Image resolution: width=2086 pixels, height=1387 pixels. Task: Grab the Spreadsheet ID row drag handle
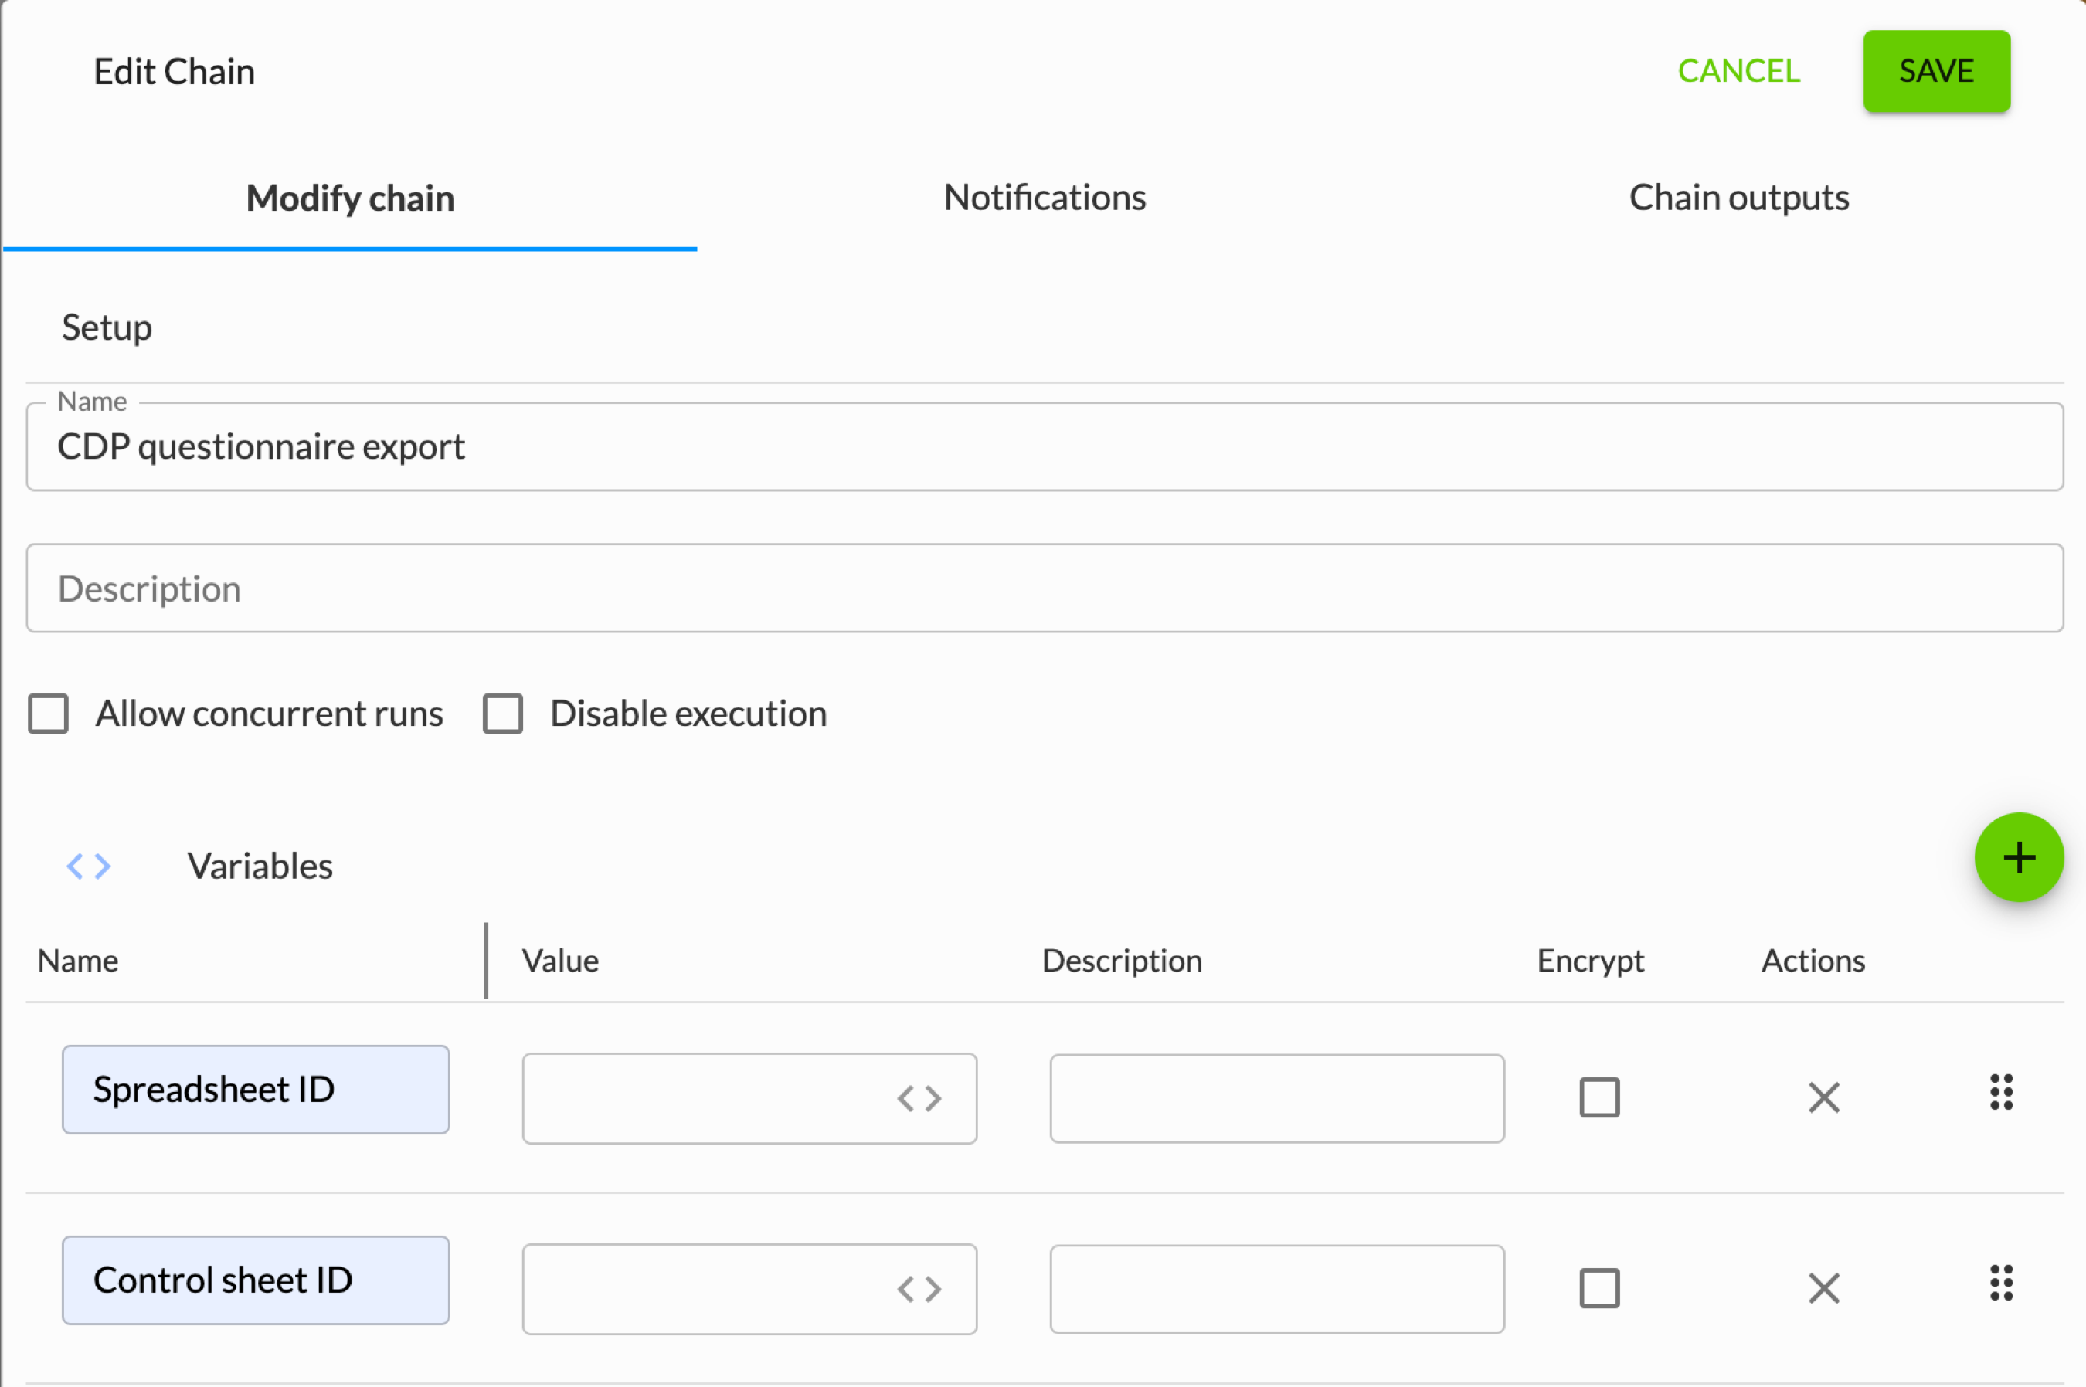[2001, 1093]
